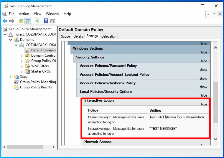Switch to the Delegation tab
224x158 pixels.
pos(108,36)
